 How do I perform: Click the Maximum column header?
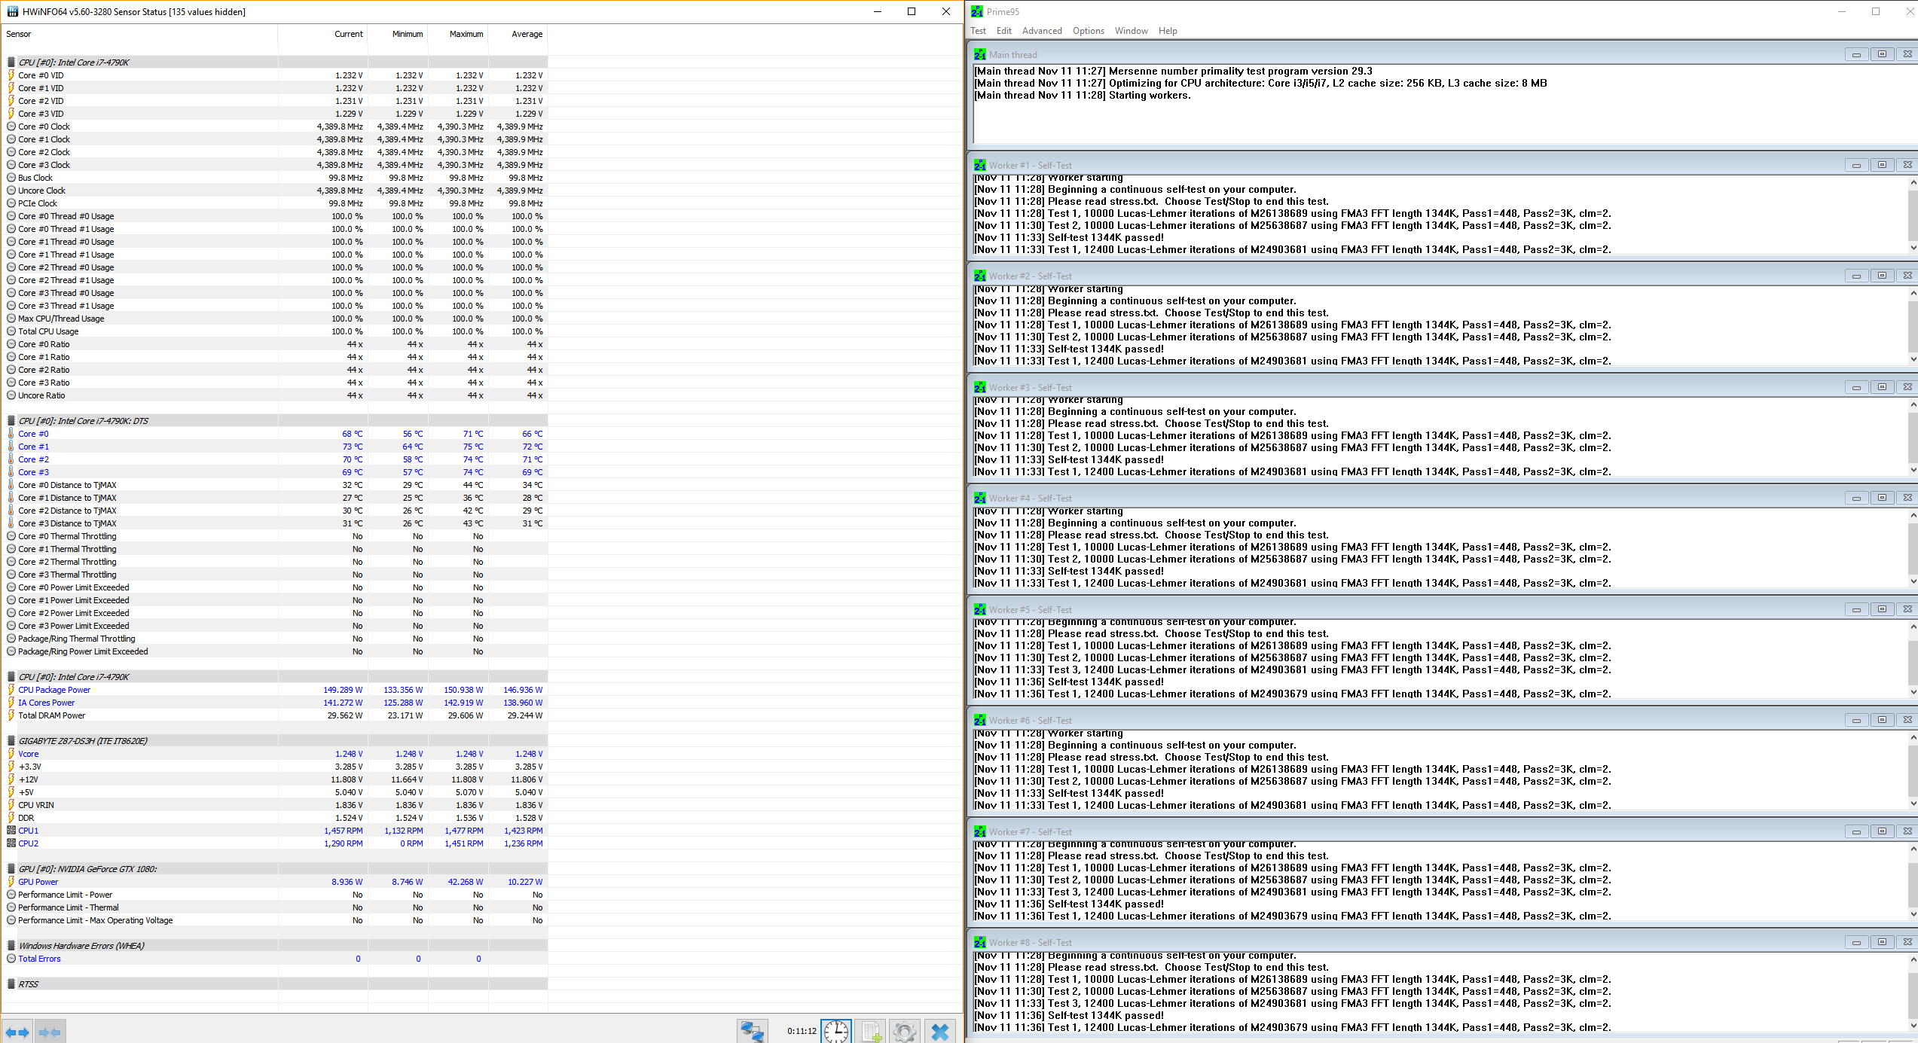click(x=466, y=34)
